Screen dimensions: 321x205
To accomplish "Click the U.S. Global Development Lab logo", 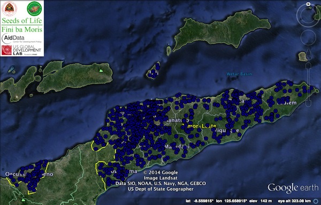I will coord(21,50).
